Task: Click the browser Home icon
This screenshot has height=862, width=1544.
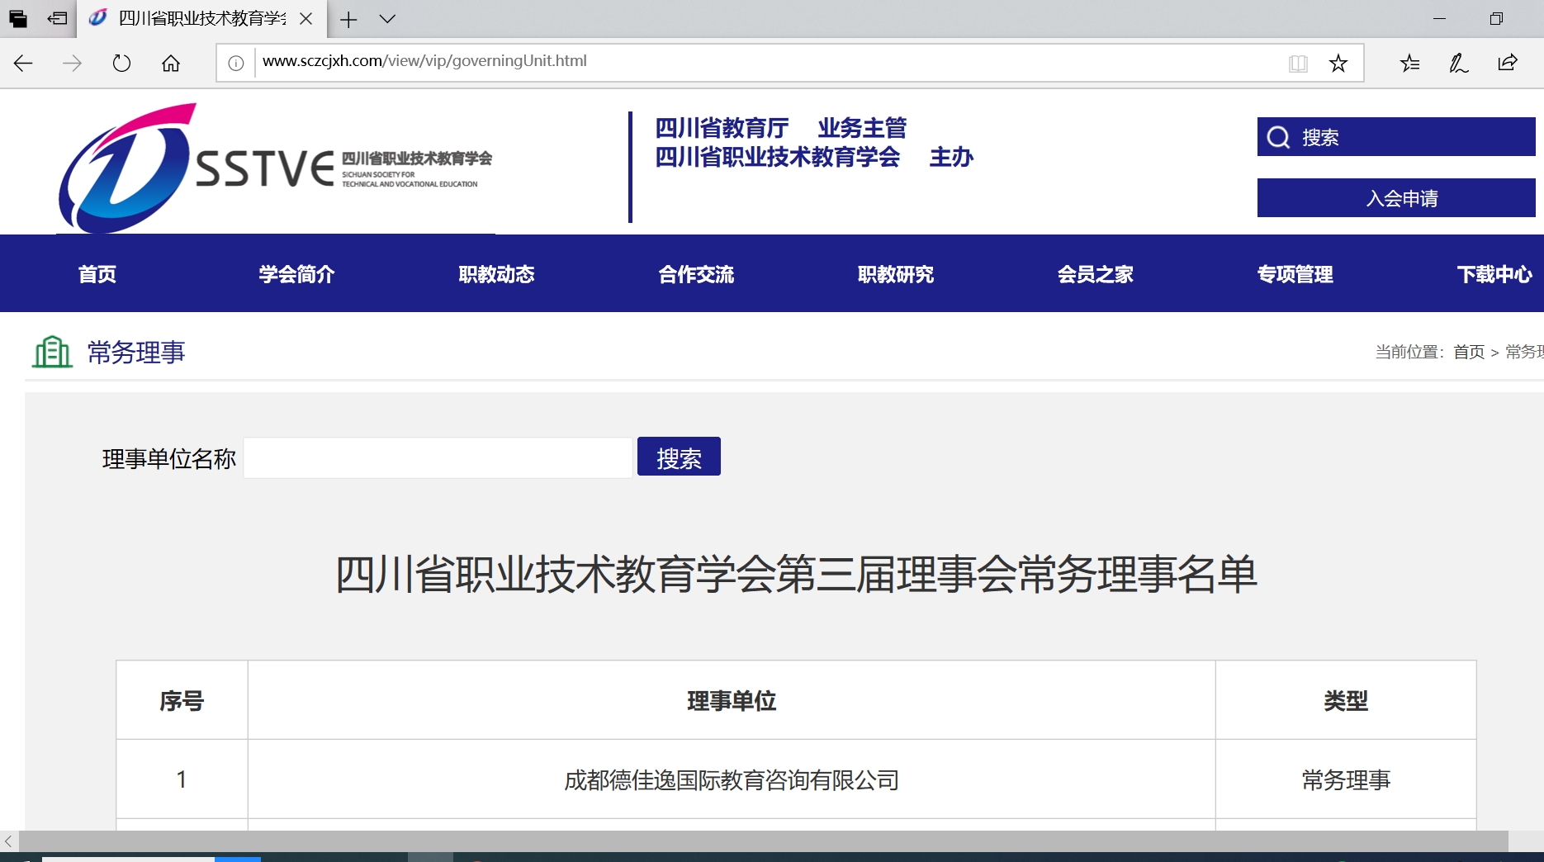Action: pyautogui.click(x=171, y=62)
